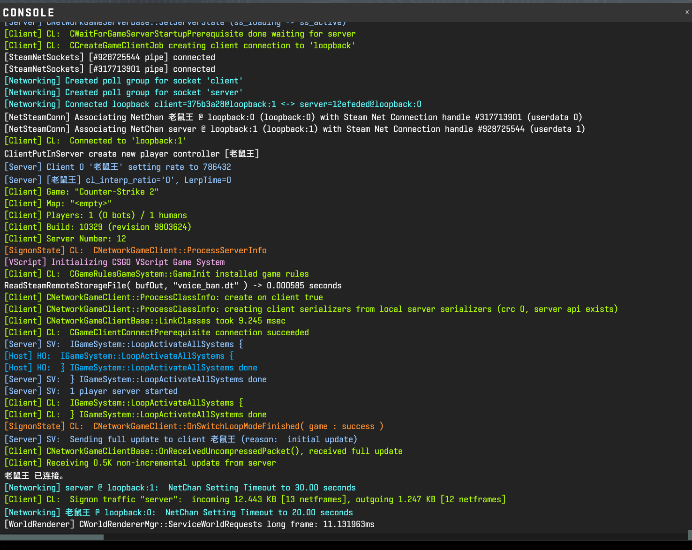692x550 pixels.
Task: Select 'CGameClientConnectPrerequisite connection succeeded' line
Action: (157, 332)
